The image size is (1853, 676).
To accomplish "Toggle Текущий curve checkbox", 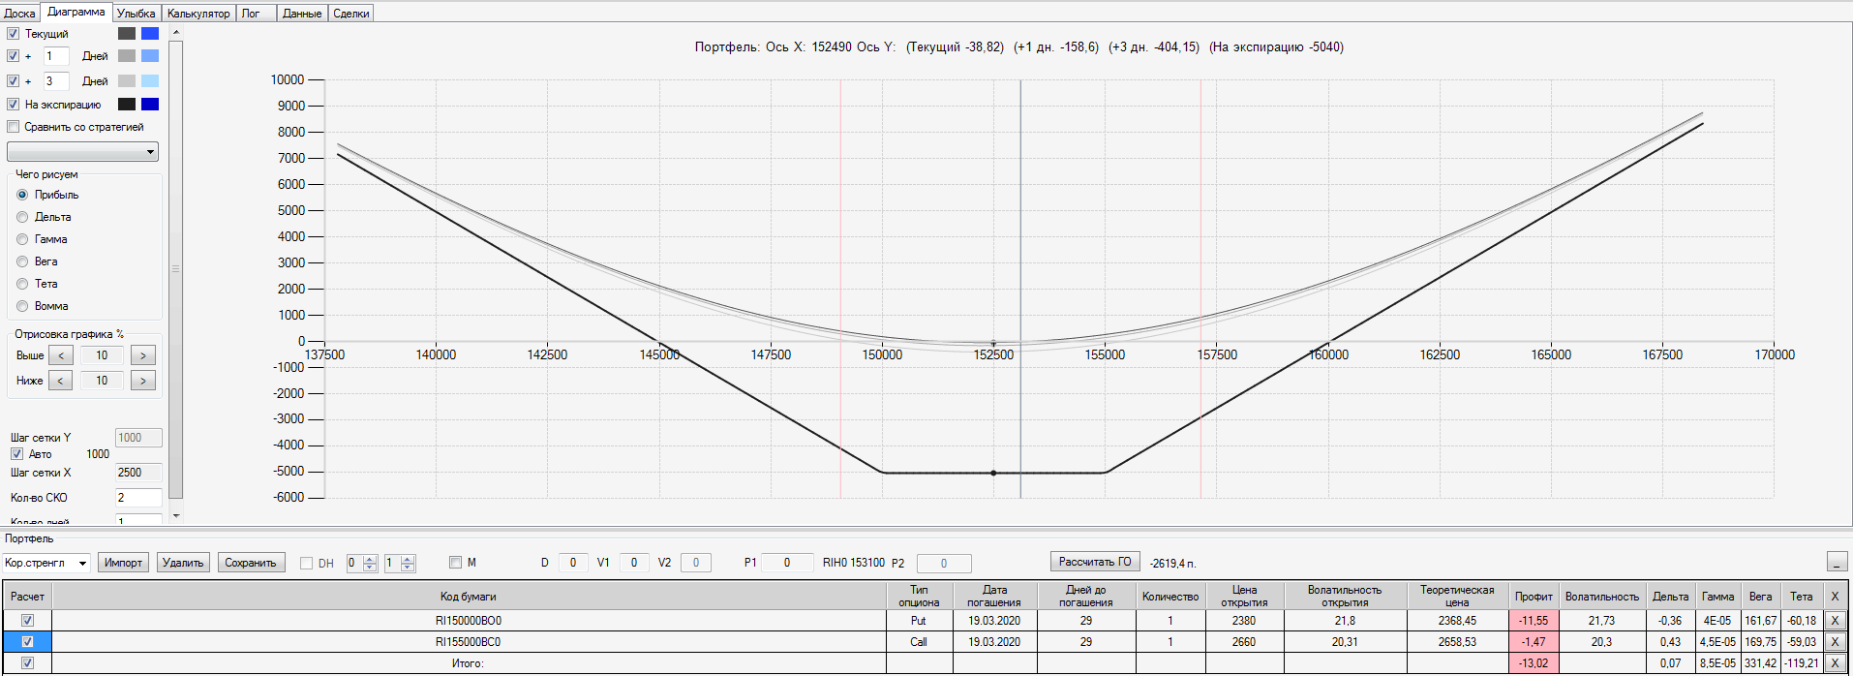I will click(14, 33).
